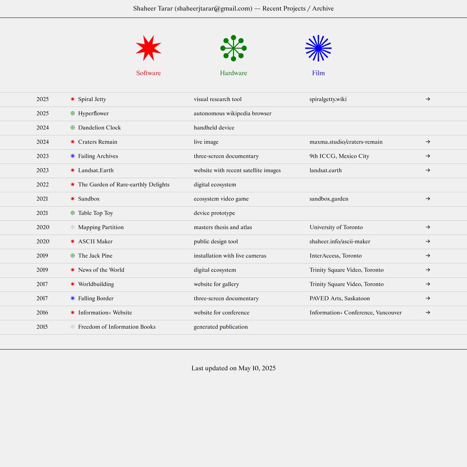Click year 2016 in Information+ Website row
The height and width of the screenshot is (467, 467).
[x=42, y=313]
